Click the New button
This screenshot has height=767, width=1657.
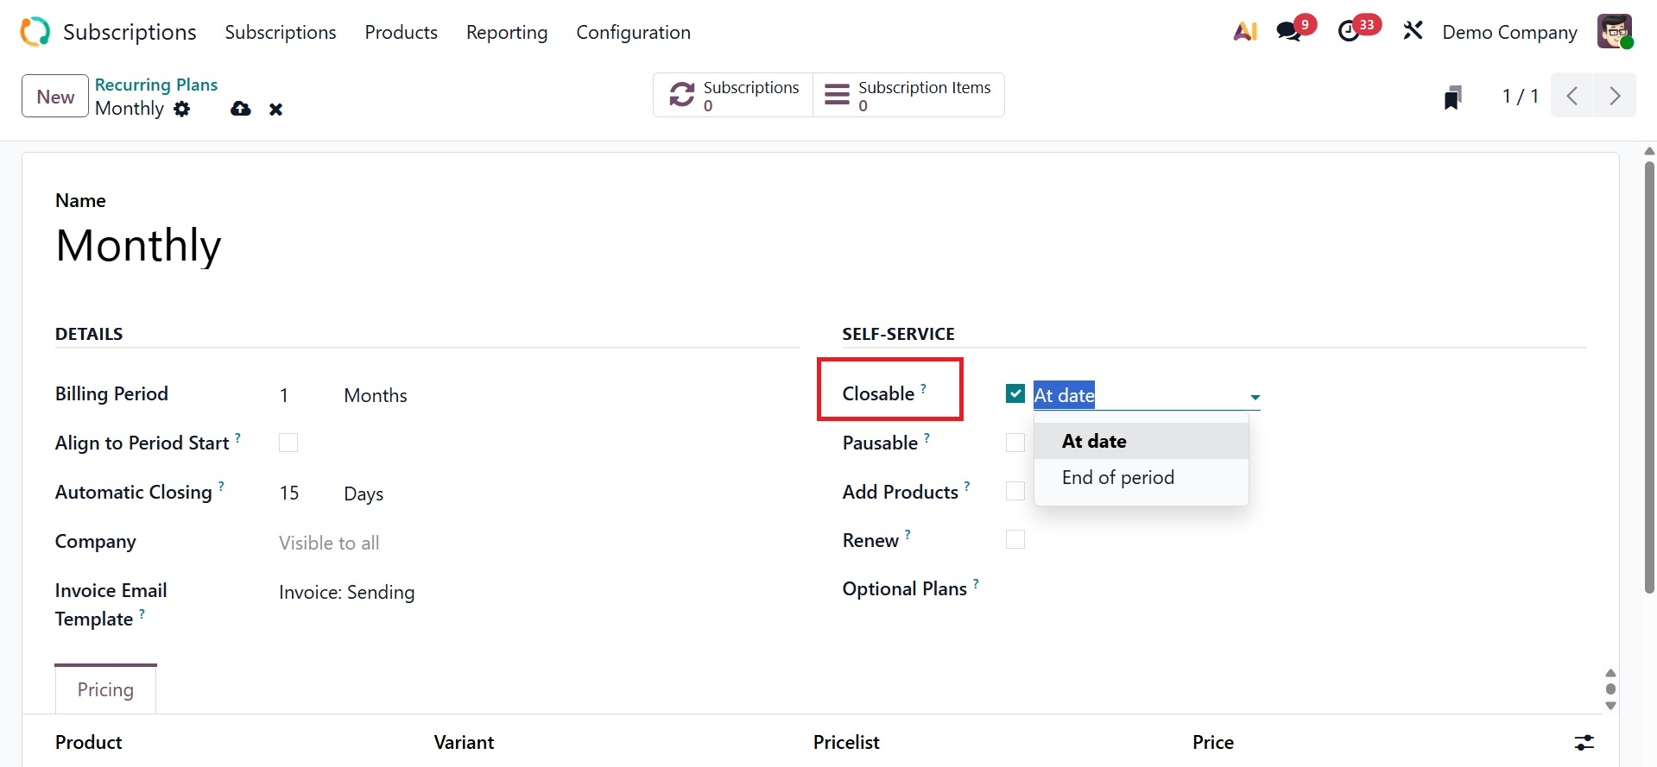coord(55,96)
